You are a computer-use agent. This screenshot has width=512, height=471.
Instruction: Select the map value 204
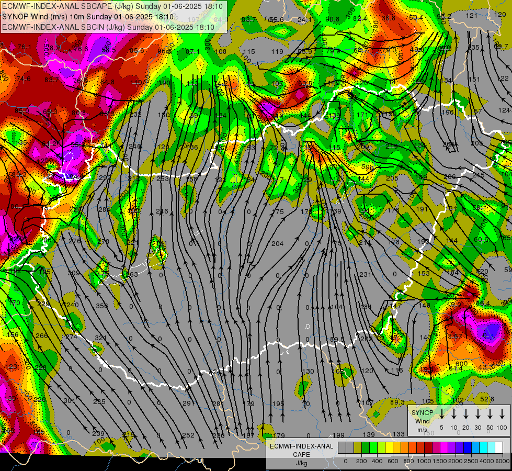[x=277, y=243]
